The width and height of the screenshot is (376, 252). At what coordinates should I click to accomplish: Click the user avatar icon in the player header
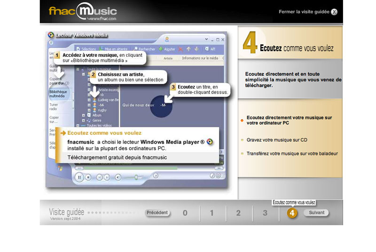167,39
